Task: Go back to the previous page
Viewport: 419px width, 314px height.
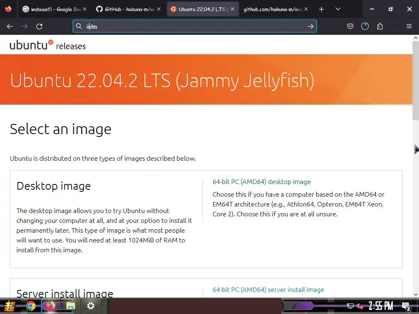Action: (10, 27)
